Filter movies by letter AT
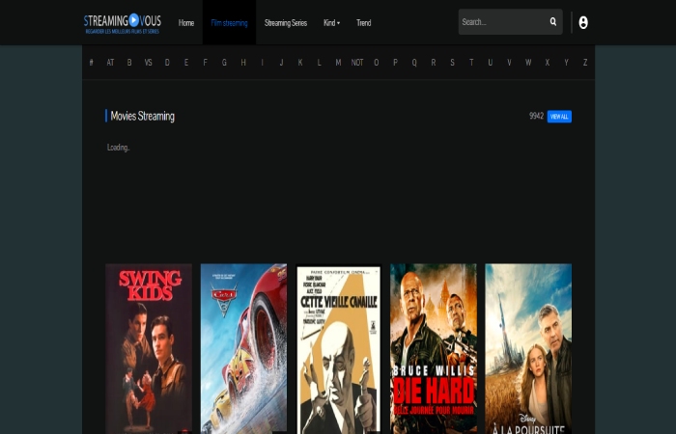The height and width of the screenshot is (434, 676). click(x=110, y=63)
